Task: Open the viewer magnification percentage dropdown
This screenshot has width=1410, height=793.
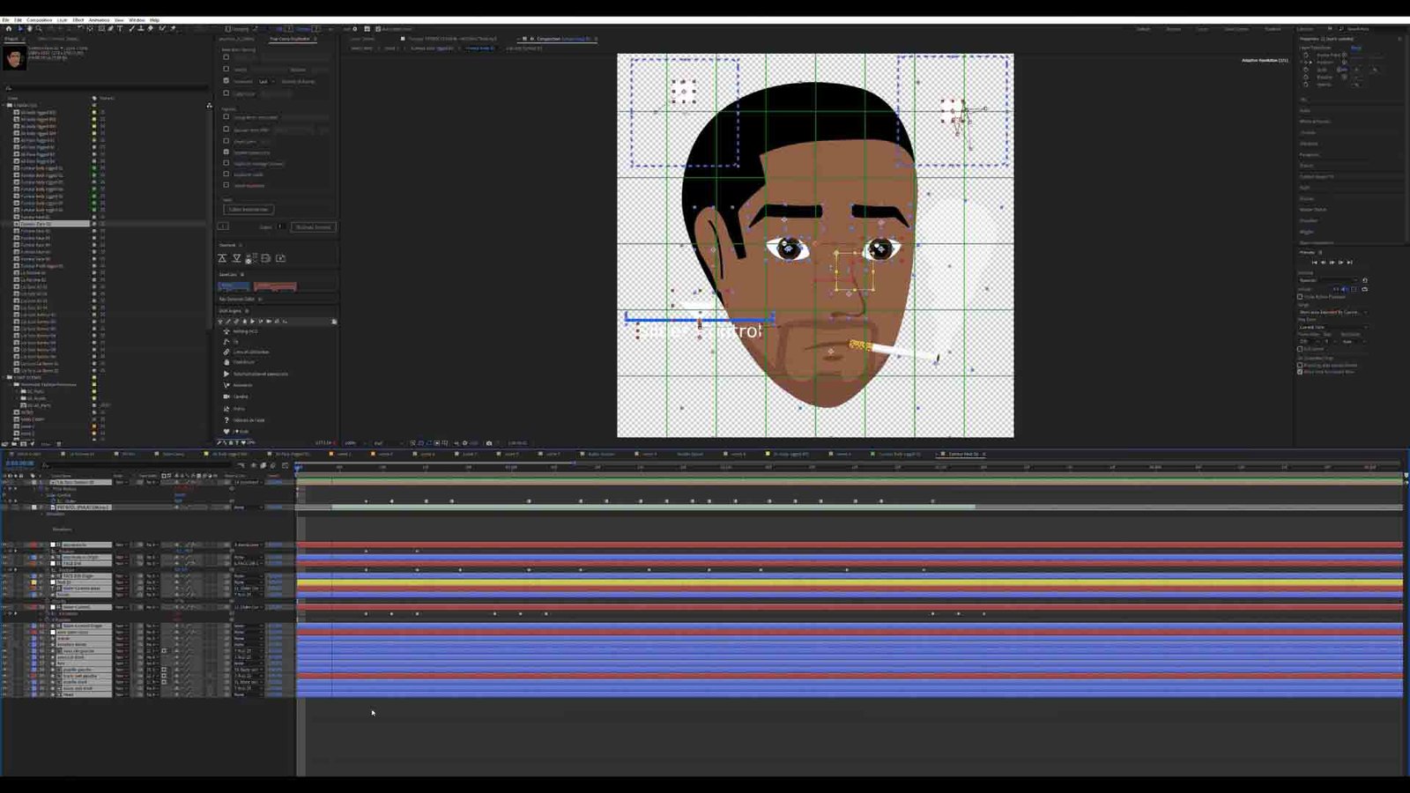Action: point(352,443)
